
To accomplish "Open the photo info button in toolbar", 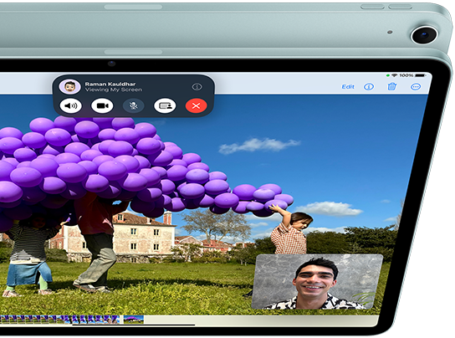I will click(x=369, y=86).
